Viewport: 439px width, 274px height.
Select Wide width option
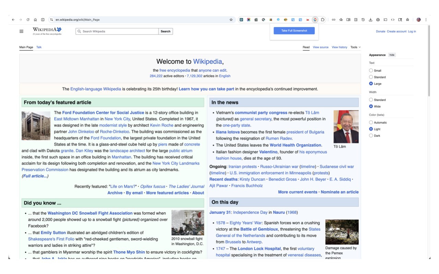371,106
